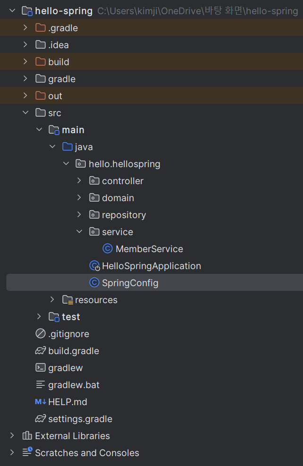
Task: Expand the External Libraries node
Action: 12,436
